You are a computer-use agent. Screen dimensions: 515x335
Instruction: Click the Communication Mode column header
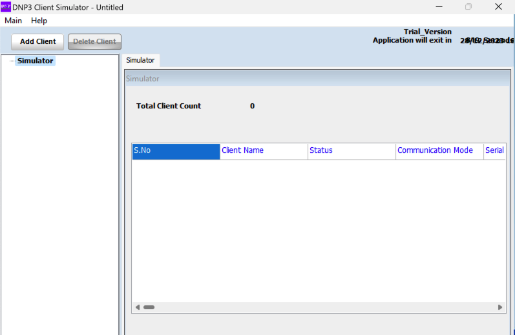pos(440,152)
